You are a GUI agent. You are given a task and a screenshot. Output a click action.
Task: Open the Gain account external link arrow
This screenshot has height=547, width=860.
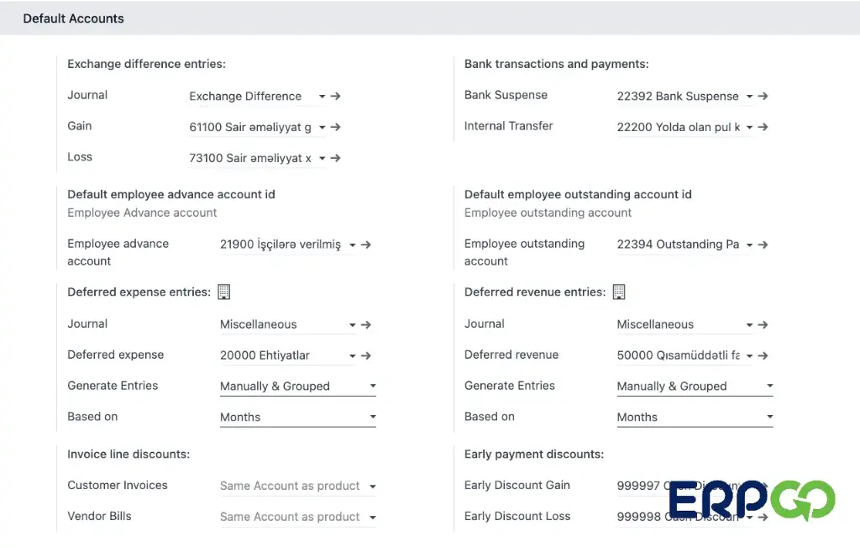tap(336, 127)
